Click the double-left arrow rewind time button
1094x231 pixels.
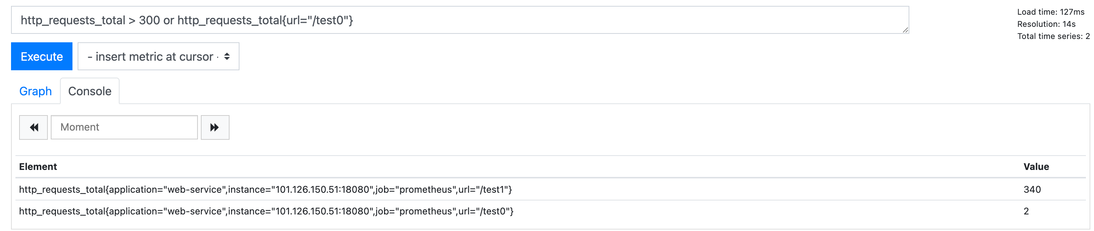click(x=33, y=127)
